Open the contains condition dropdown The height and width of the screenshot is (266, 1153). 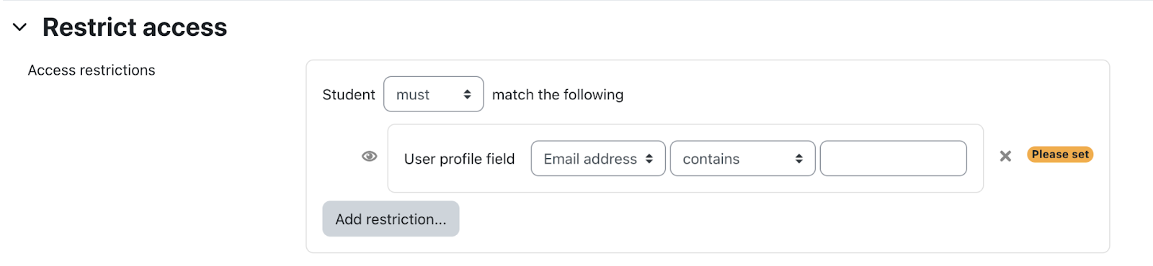pos(743,158)
